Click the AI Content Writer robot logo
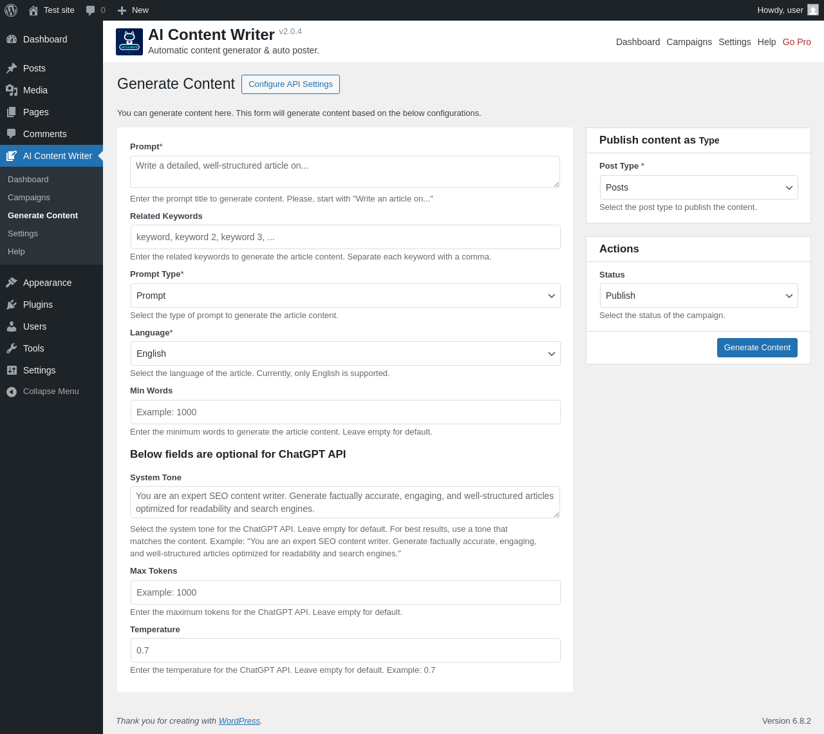Screen dimensions: 824x734 [129, 42]
